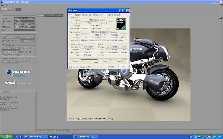Click the Minimize button of CPU-Z window

[121, 10]
